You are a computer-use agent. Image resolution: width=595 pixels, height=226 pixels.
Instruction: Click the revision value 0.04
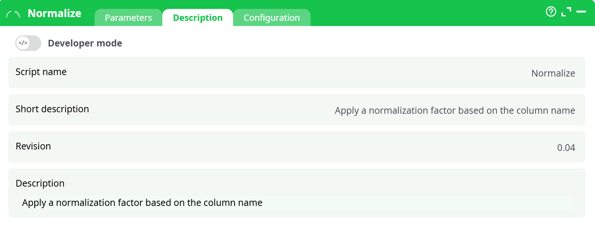point(566,148)
